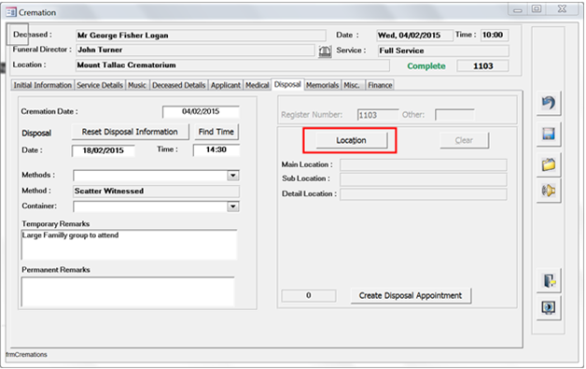586x369 pixels.
Task: Maximize the Cremation window
Action: (537, 9)
